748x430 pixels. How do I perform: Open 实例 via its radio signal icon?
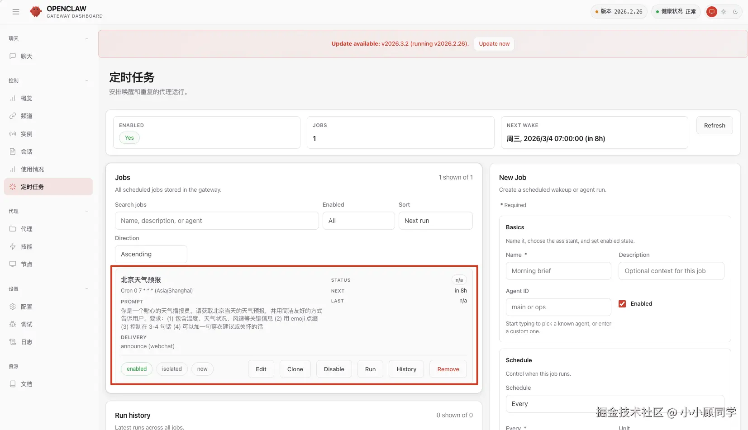tap(13, 134)
